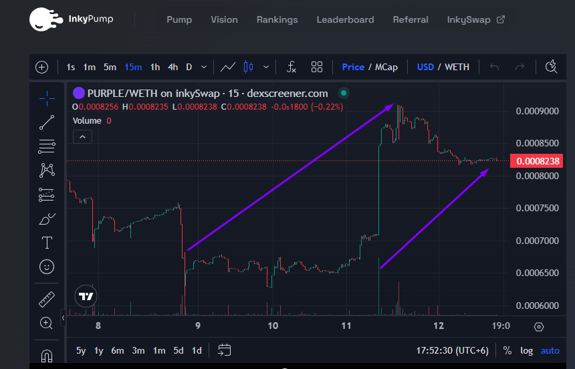The height and width of the screenshot is (369, 575).
Task: Switch the chart to MCap mode
Action: pyautogui.click(x=386, y=67)
